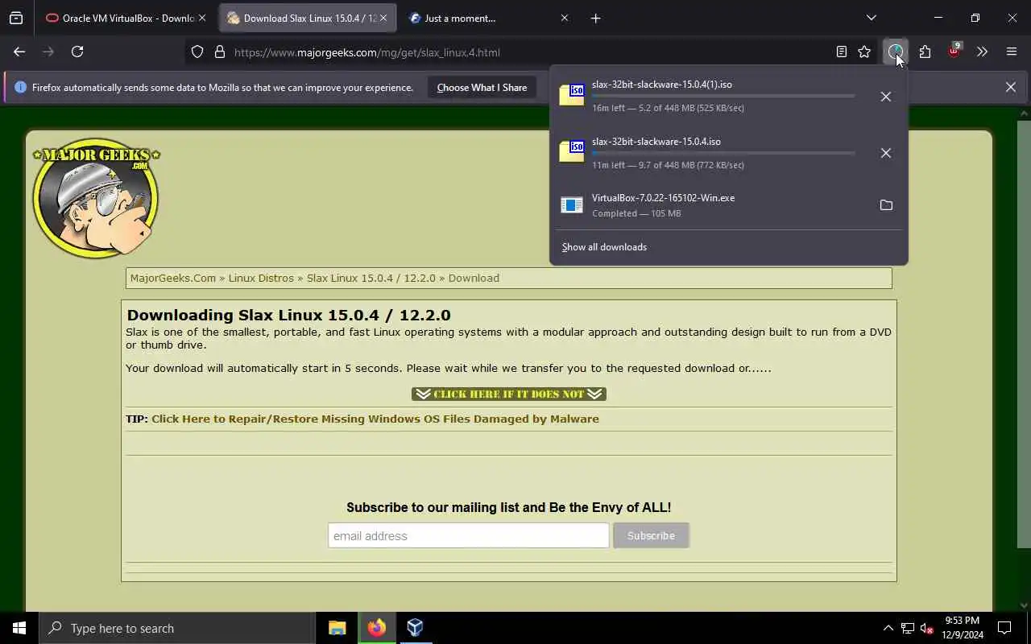Click padlock site security icon

pos(219,52)
